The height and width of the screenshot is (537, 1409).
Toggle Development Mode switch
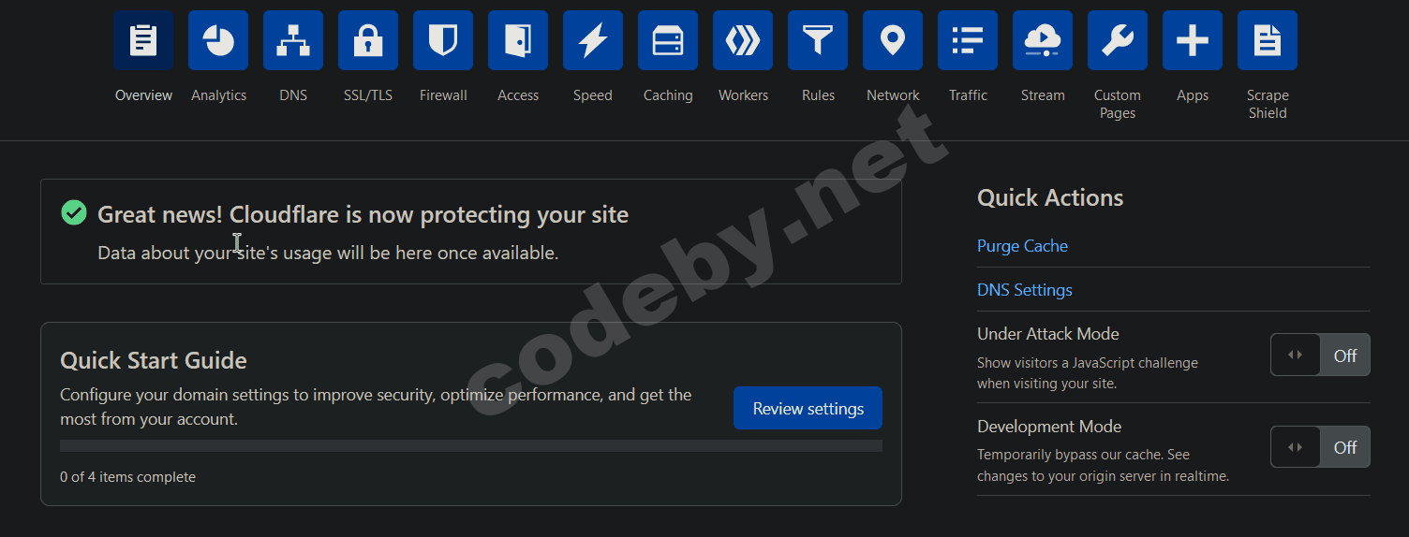(1320, 447)
